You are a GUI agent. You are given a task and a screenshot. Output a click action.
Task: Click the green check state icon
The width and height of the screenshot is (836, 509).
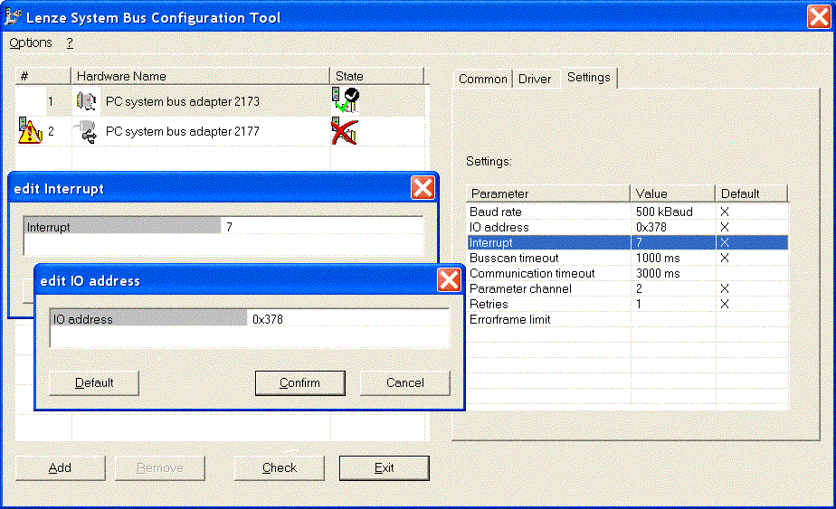coord(345,101)
